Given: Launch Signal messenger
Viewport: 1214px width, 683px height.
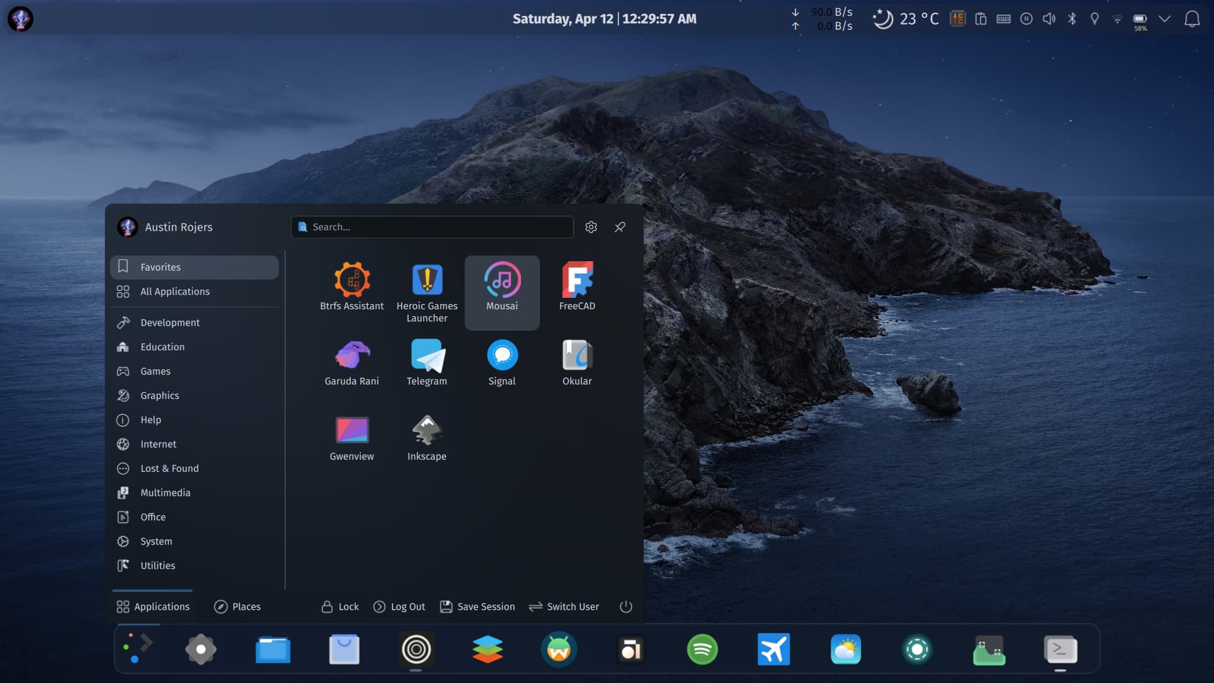Looking at the screenshot, I should pyautogui.click(x=502, y=362).
